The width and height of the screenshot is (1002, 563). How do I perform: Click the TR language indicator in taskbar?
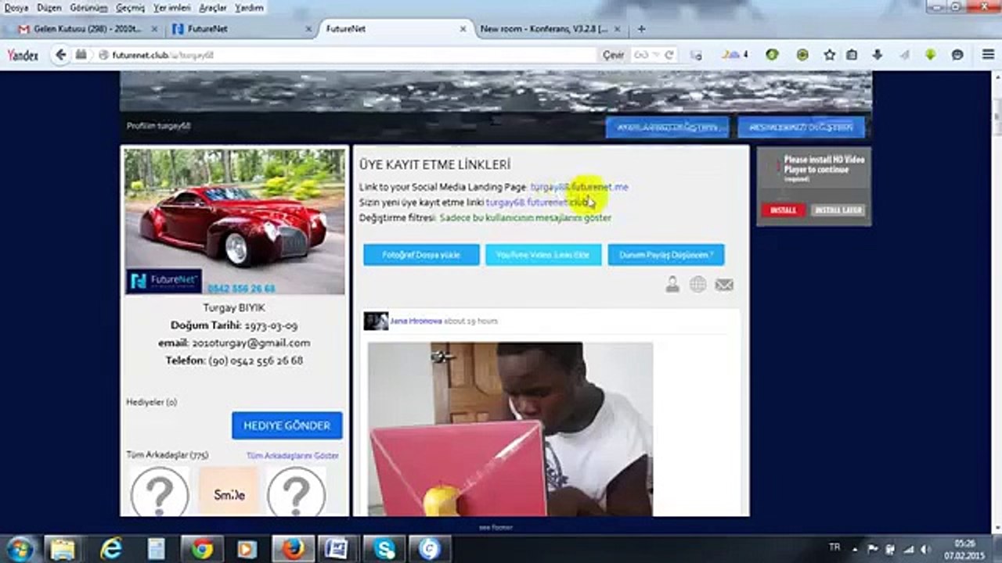834,548
